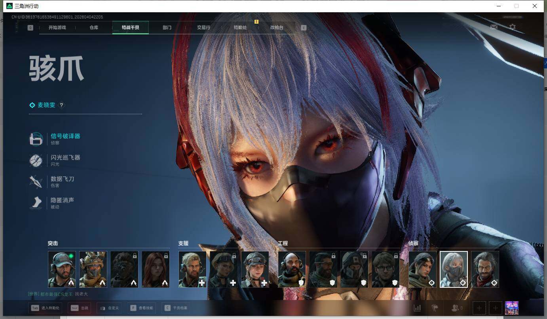The image size is (547, 319).
Task: Click the Q key previous-tab hint
Action: pos(30,28)
